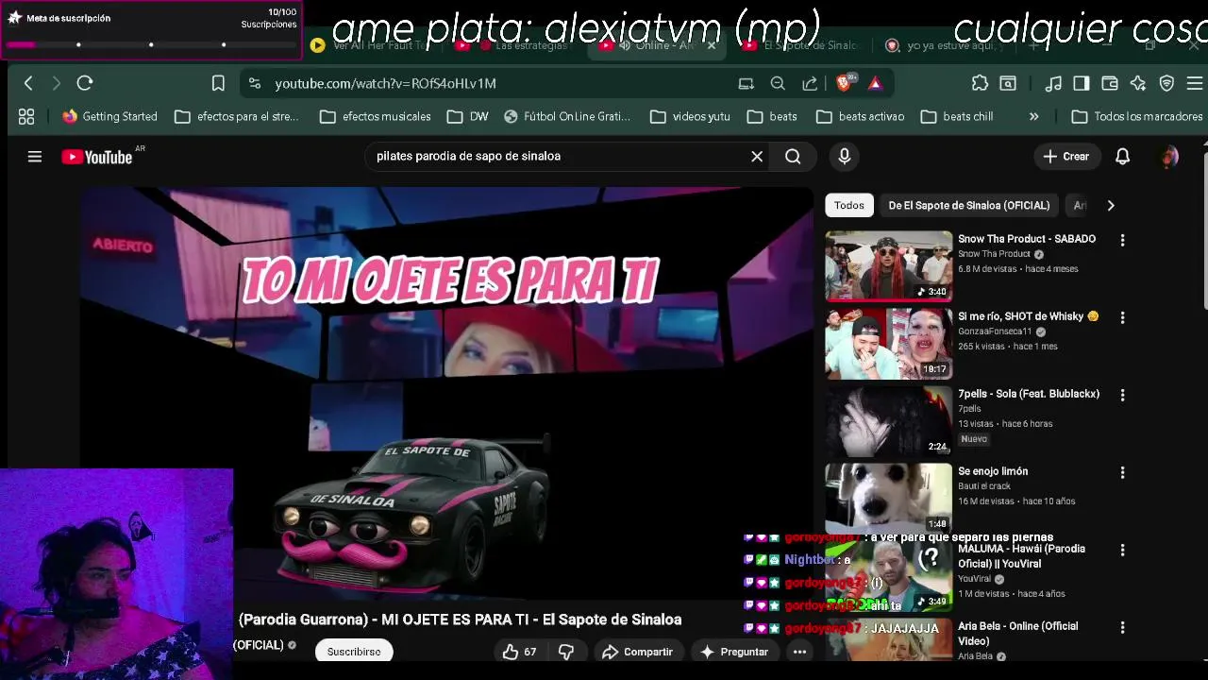The image size is (1208, 680).
Task: Open the 'beats chill' bookmarks folder
Action: point(957,116)
